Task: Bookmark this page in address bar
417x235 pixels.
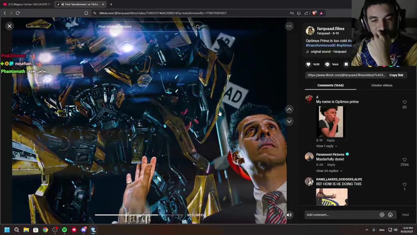Action: [86, 13]
